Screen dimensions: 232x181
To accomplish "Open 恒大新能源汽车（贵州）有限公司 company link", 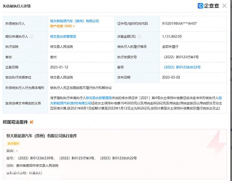I will coord(75,21).
